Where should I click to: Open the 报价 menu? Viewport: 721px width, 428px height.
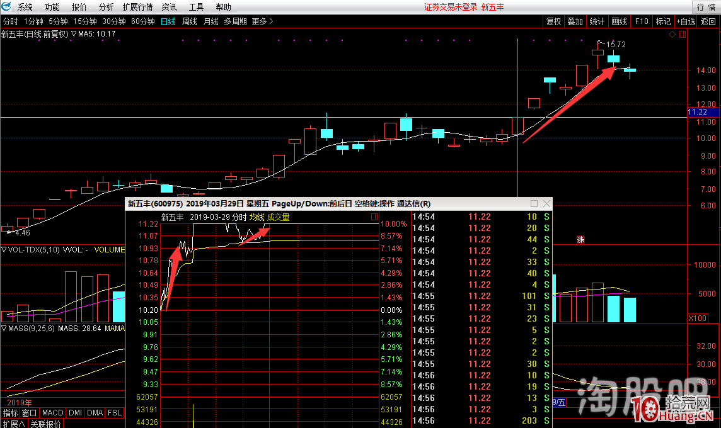[79, 8]
